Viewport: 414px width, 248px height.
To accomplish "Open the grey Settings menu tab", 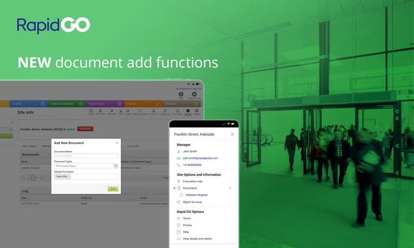I will (x=182, y=104).
